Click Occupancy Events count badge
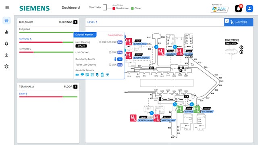258x145 pixels. coord(120,59)
